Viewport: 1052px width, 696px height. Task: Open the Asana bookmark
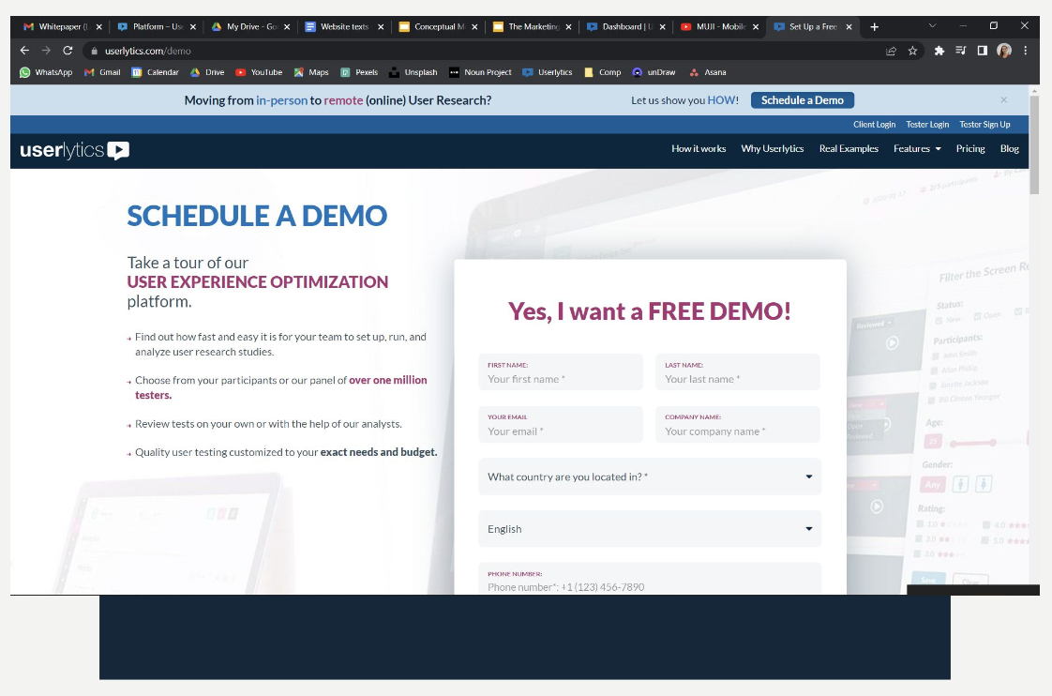[x=708, y=72]
